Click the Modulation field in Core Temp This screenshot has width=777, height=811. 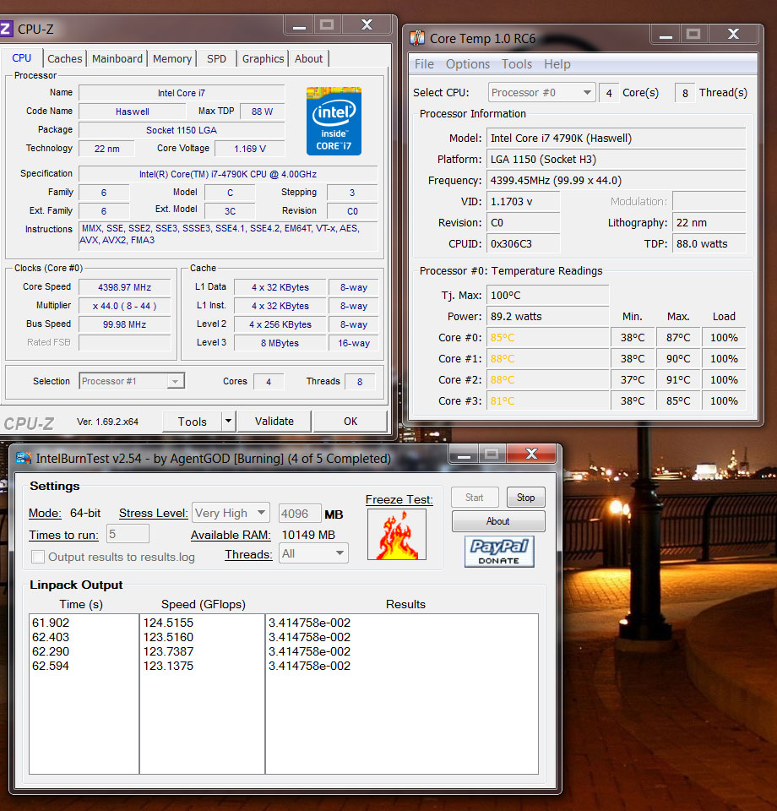pos(709,201)
